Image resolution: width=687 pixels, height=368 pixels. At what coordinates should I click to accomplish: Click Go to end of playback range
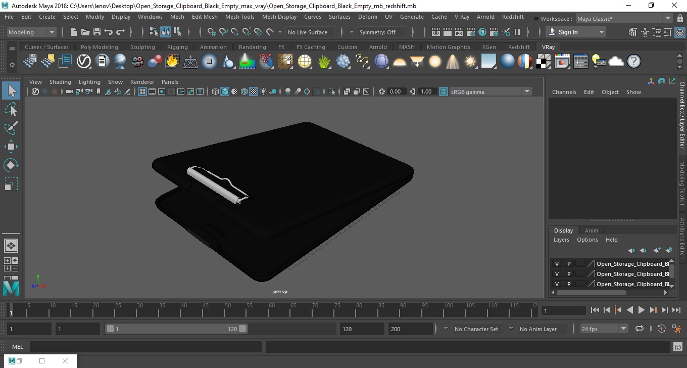pyautogui.click(x=676, y=310)
